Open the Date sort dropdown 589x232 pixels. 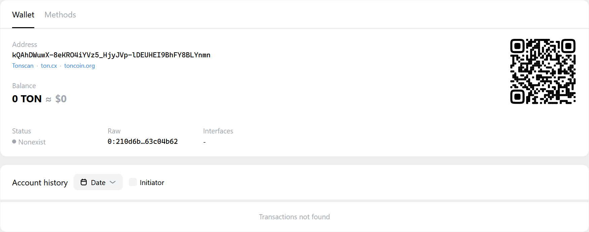click(x=98, y=182)
